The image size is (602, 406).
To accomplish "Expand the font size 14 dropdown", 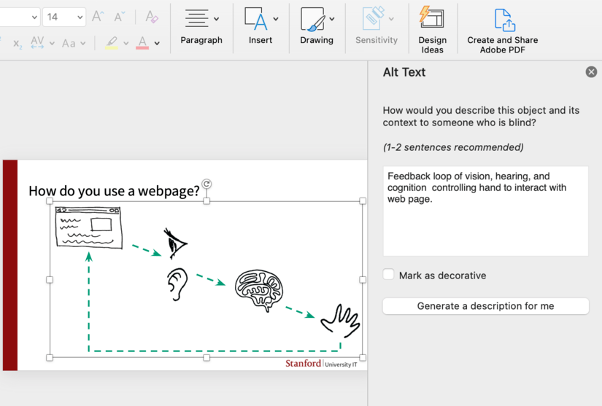I will click(80, 17).
